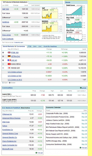Open the Dow Jones futures link
Image resolution: width=92 pixels, height=156 pixels.
[x=6, y=35]
